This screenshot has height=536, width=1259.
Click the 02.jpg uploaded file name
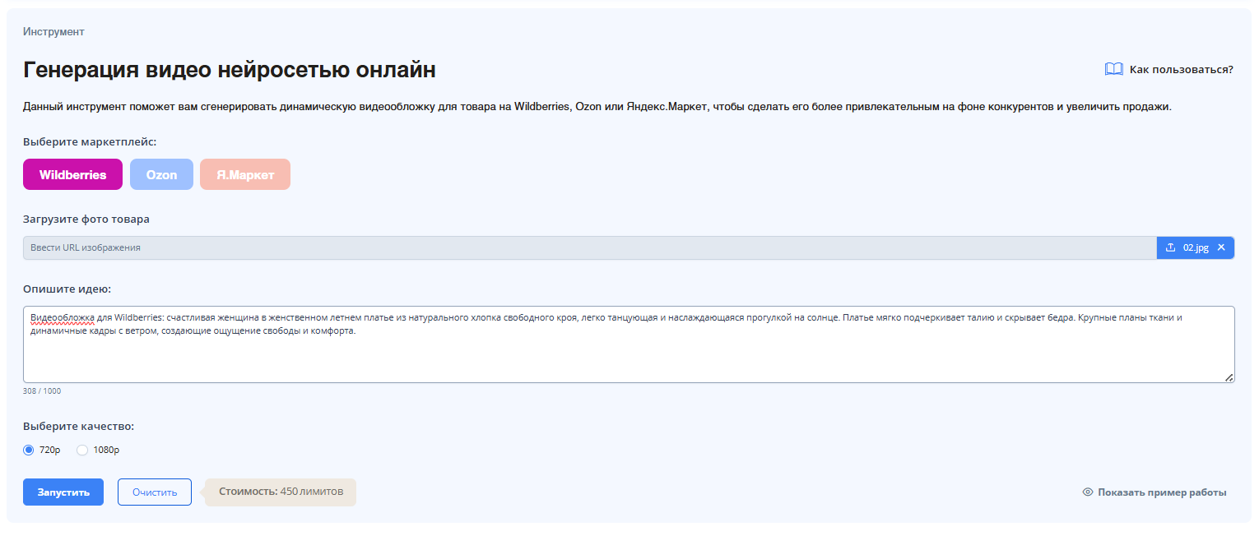1196,247
